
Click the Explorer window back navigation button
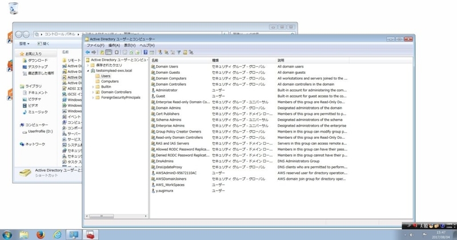pyautogui.click(x=19, y=34)
